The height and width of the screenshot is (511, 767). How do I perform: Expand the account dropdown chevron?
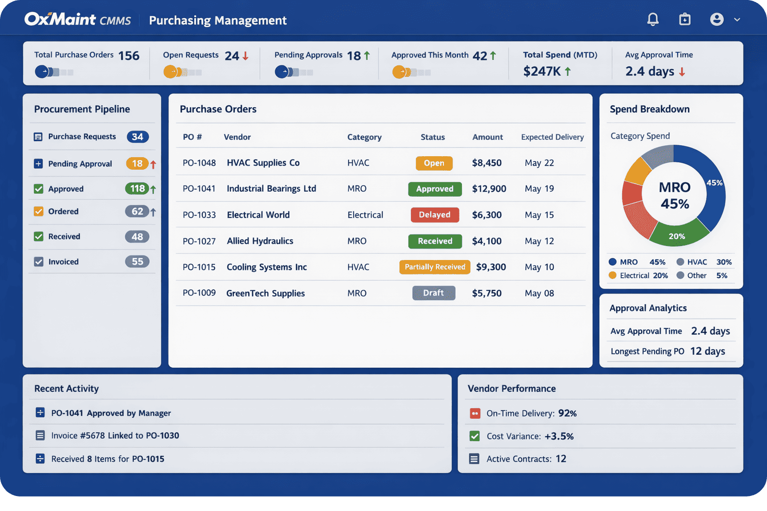[x=737, y=20]
